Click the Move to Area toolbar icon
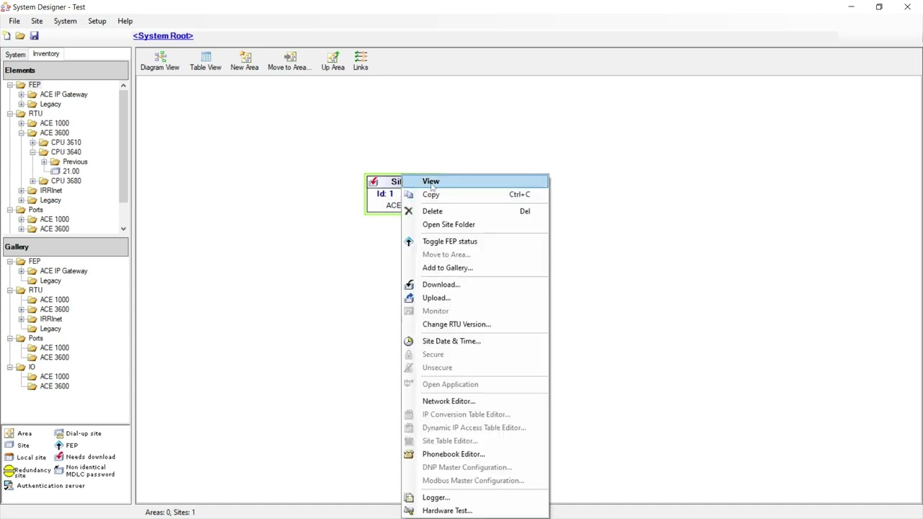Screen dimensions: 923x519 289,57
